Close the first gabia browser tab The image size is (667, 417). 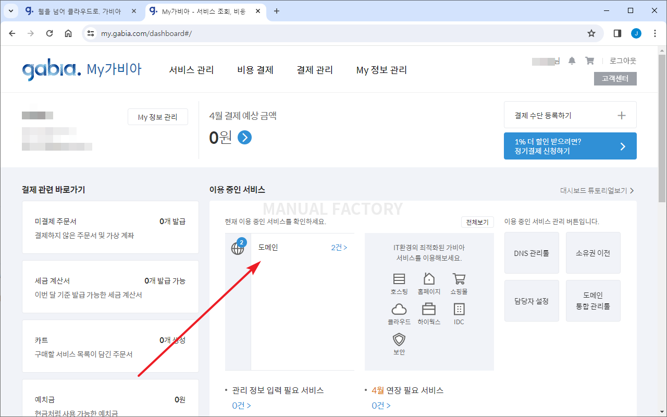coord(134,11)
